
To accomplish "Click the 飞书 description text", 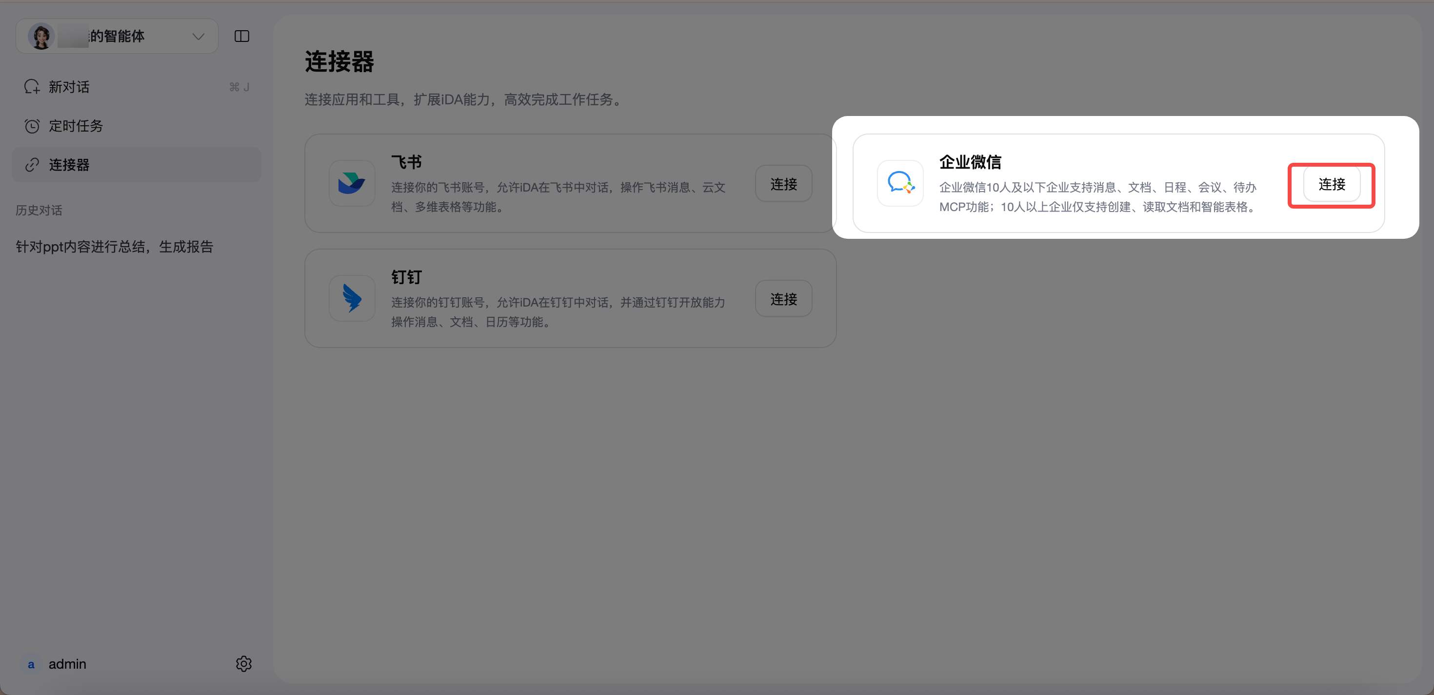I will pyautogui.click(x=558, y=197).
